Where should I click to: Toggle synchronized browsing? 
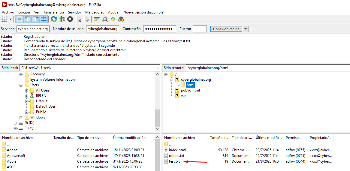click(x=113, y=19)
